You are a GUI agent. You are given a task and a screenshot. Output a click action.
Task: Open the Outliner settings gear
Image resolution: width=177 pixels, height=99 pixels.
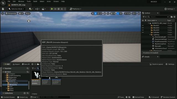[x=175, y=17]
